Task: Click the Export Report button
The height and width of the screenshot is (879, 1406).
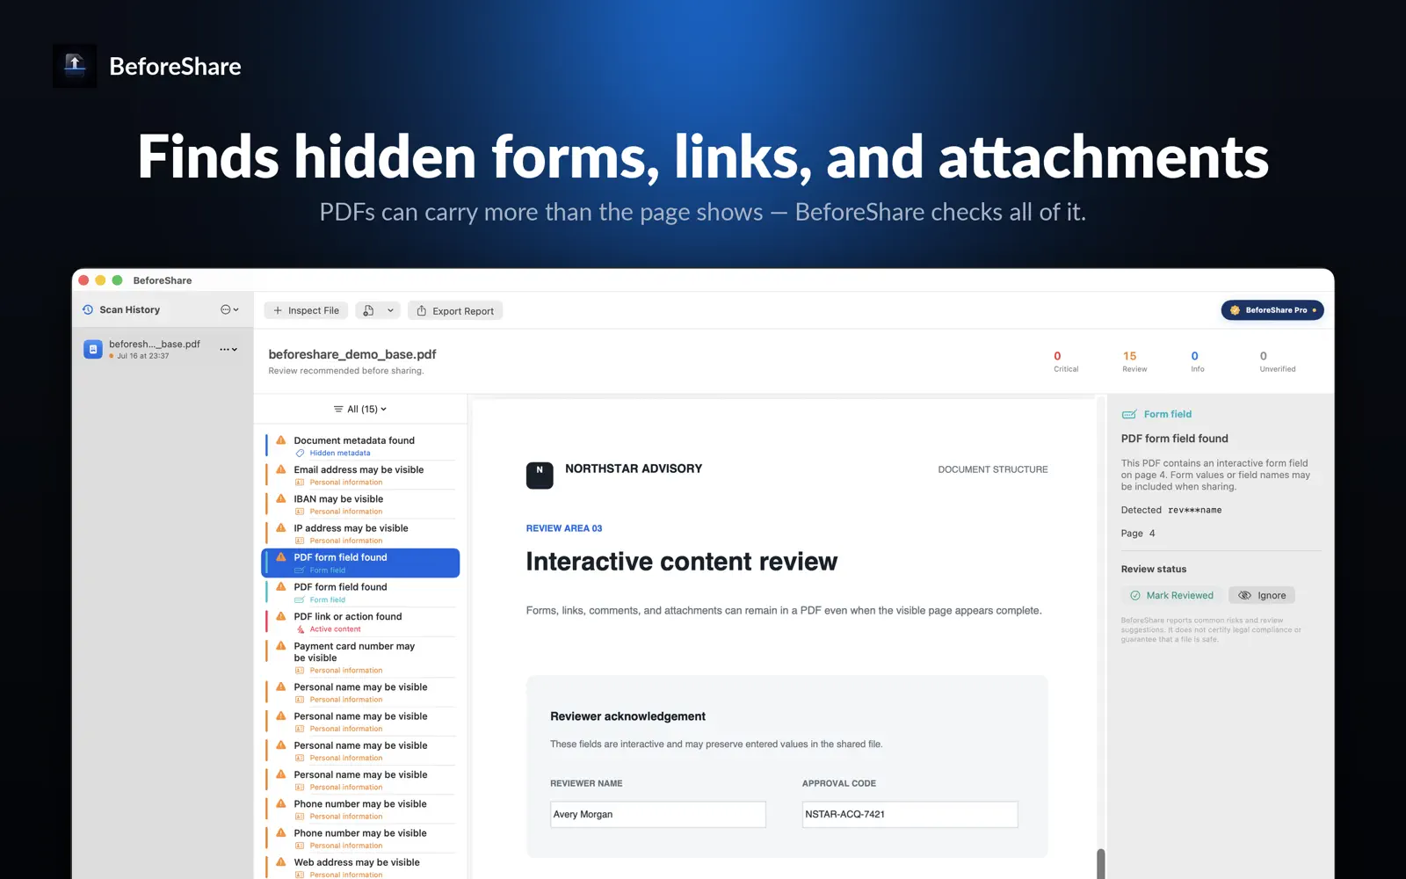Action: point(455,310)
